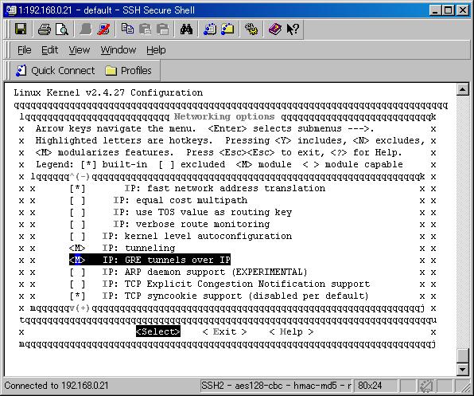Image resolution: width=474 pixels, height=396 pixels.
Task: Click the What's This help pointer icon
Action: pos(293,29)
